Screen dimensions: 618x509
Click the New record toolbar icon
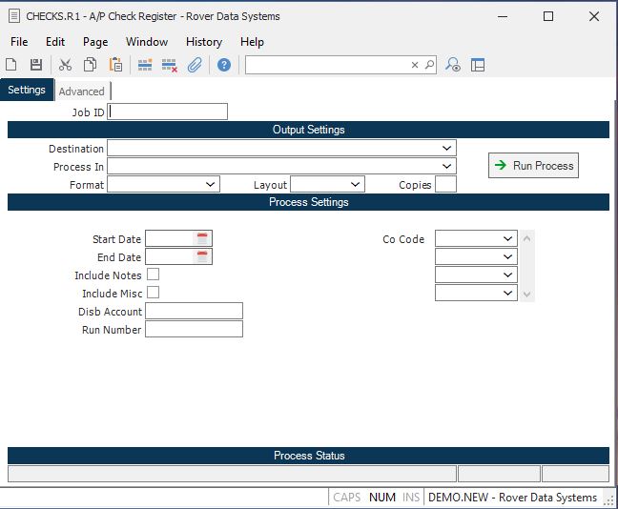[x=11, y=65]
